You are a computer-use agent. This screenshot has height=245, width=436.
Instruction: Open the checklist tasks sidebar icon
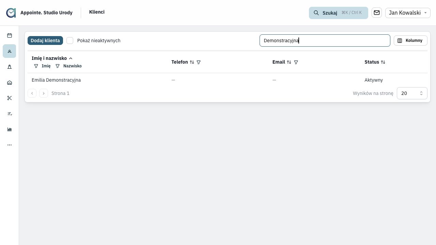click(x=10, y=114)
